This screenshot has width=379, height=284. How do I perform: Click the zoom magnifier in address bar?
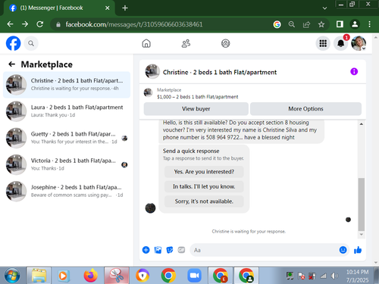click(x=292, y=24)
